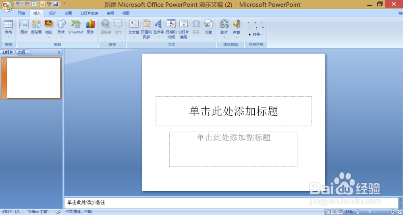
Task: Click the zoom slider handle
Action: click(370, 212)
